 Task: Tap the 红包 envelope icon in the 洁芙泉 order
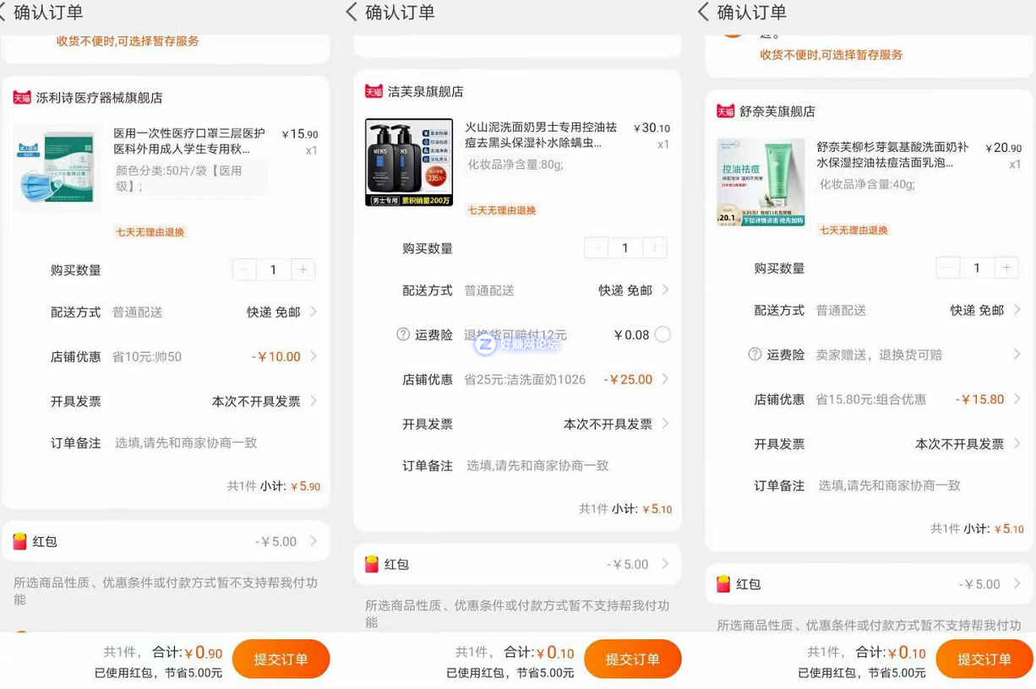click(x=371, y=565)
